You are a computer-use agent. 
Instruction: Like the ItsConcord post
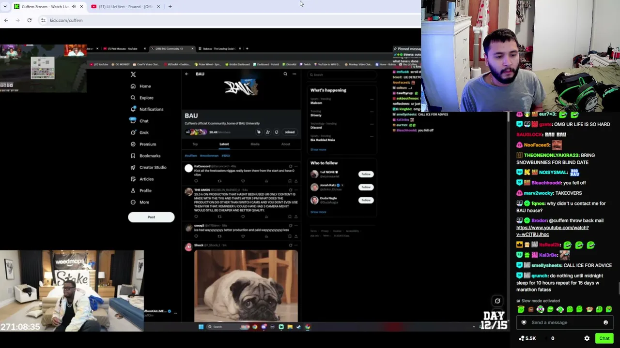pos(243,181)
